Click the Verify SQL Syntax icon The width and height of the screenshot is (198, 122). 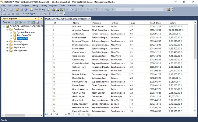click(45, 13)
